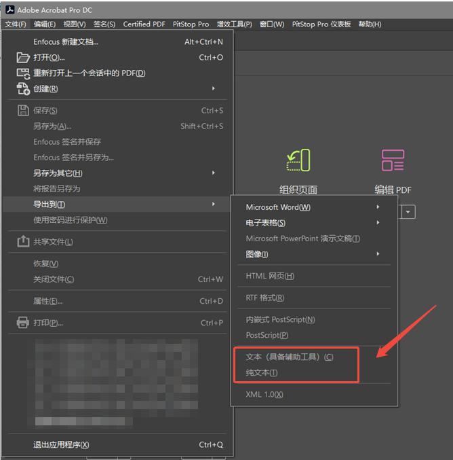Choose 重新打开上一个会话中的 PDF(D)
The height and width of the screenshot is (460, 453).
117,73
